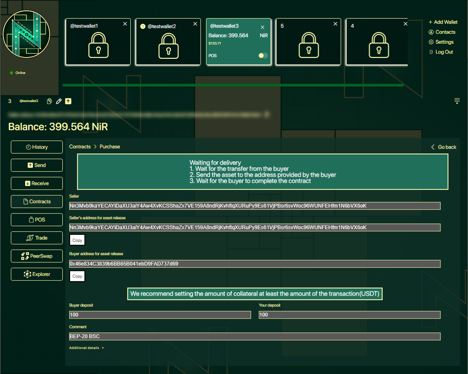468x374 pixels.
Task: Close the @testwallet2 wallet card
Action: tap(195, 24)
